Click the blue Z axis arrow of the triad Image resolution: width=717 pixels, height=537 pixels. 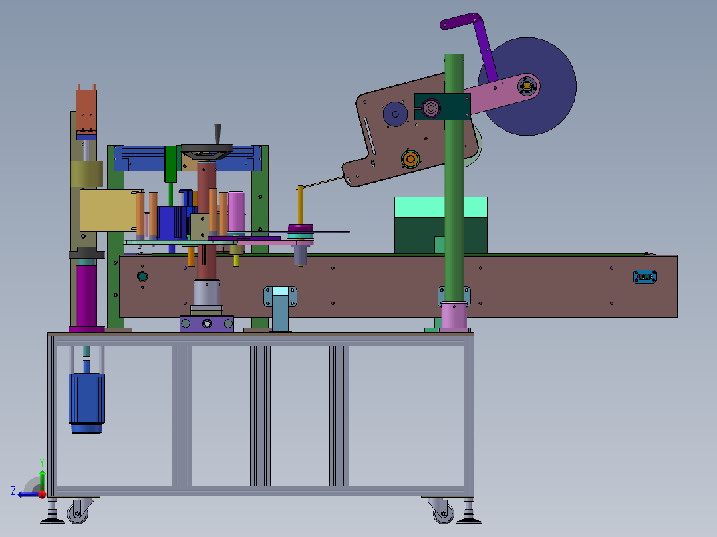coord(27,494)
